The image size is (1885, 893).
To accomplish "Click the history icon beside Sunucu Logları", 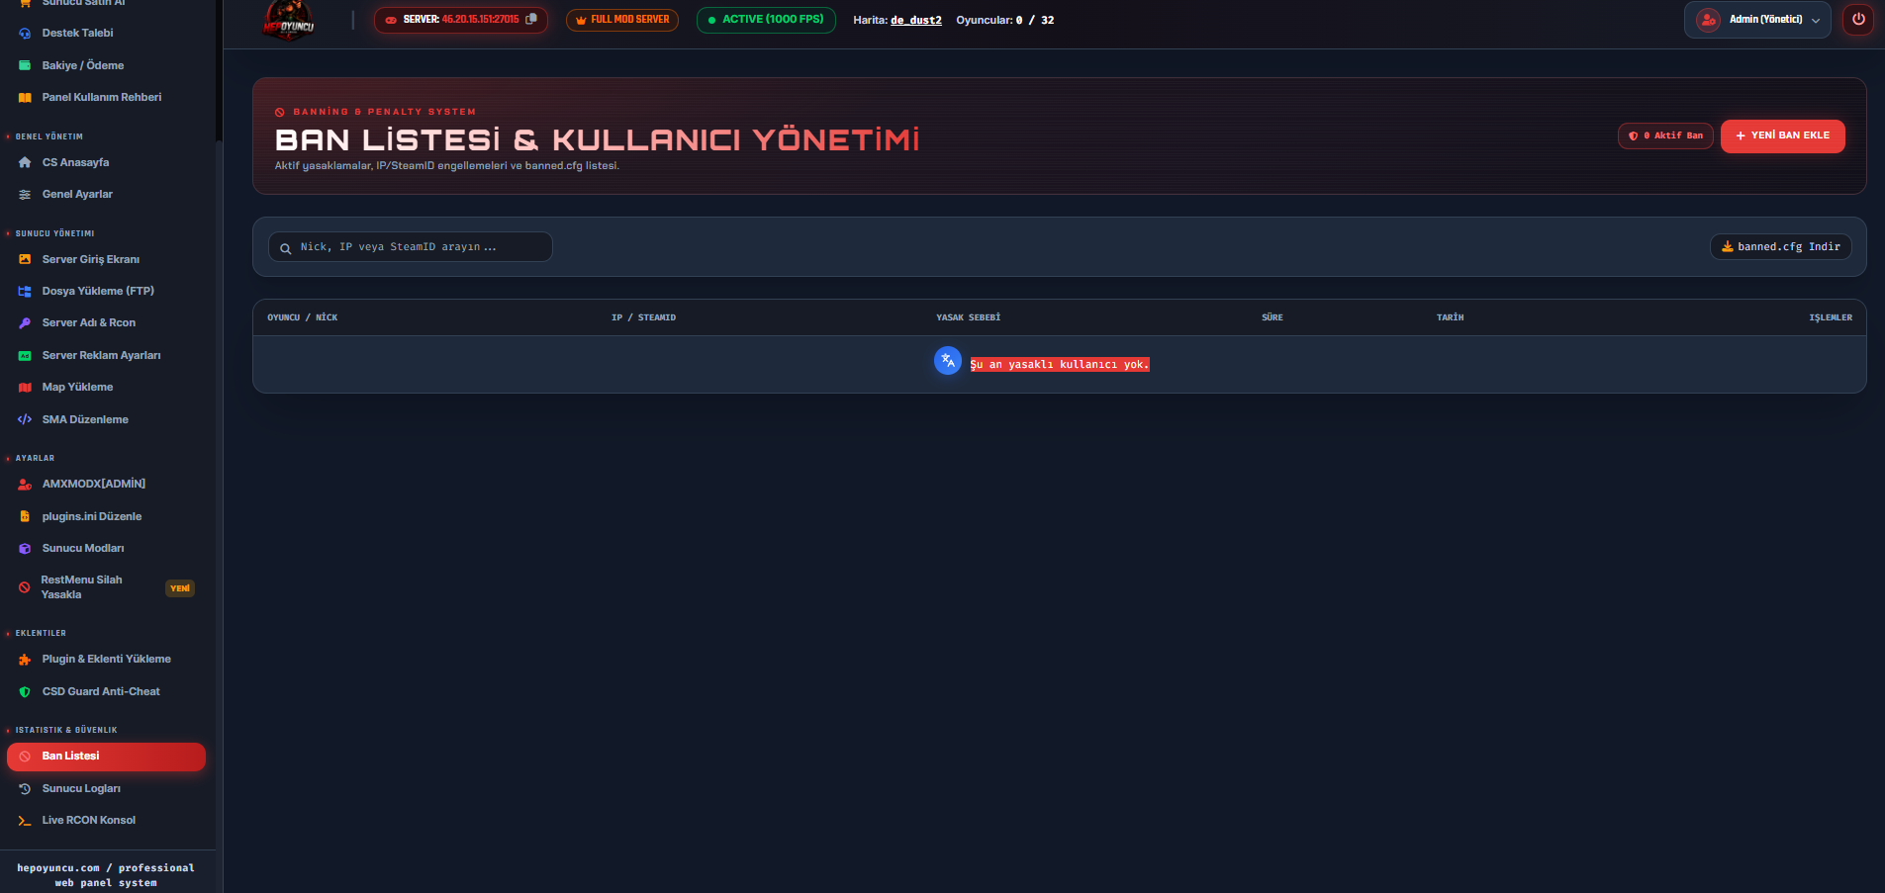I will pos(25,789).
